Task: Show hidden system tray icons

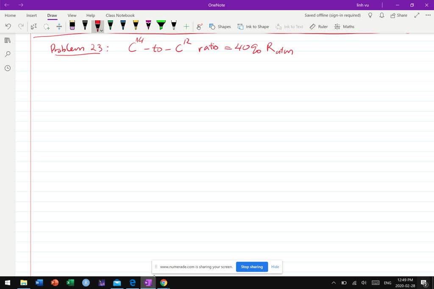Action: point(334,283)
